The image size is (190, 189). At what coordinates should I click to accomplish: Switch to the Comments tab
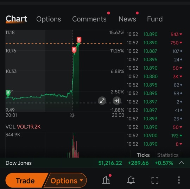[89, 19]
